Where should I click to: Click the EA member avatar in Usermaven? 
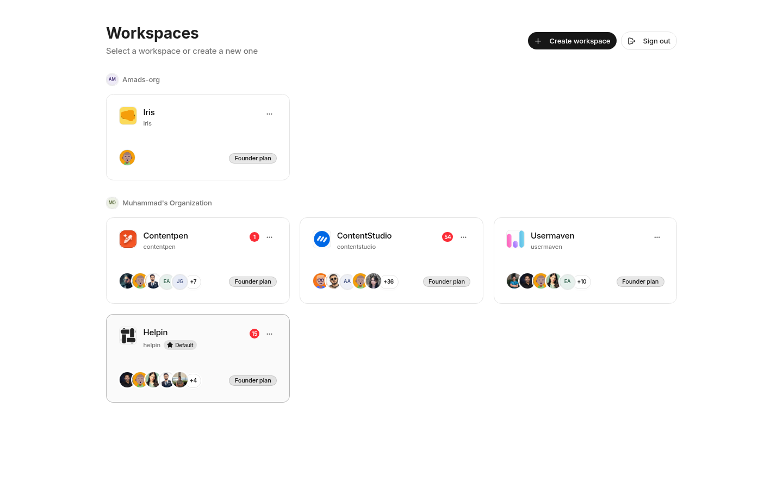pos(567,281)
